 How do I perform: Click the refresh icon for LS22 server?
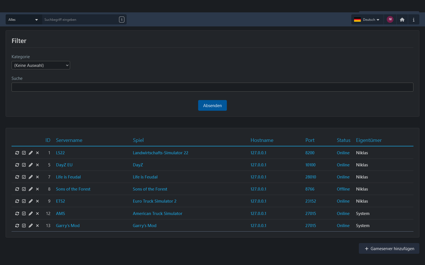pos(17,153)
